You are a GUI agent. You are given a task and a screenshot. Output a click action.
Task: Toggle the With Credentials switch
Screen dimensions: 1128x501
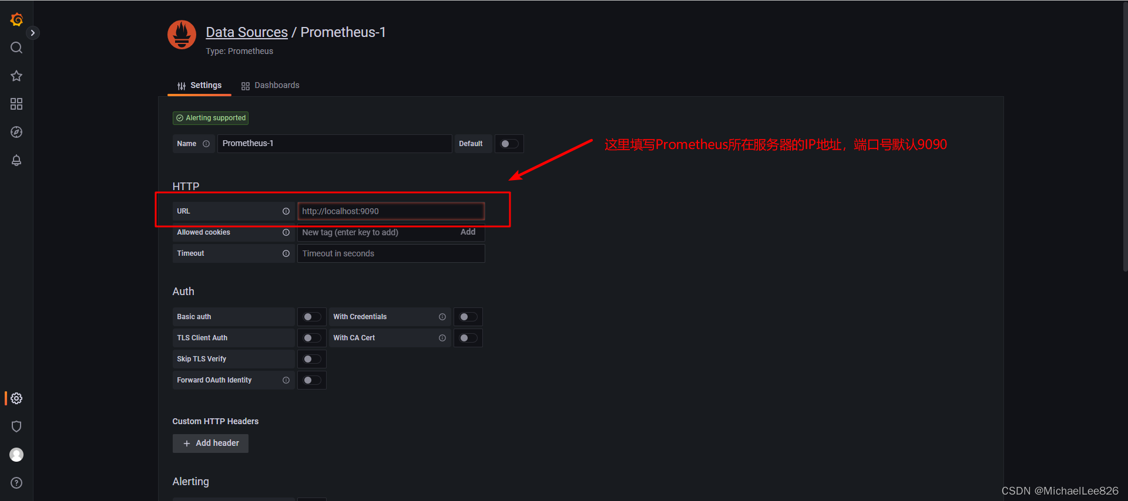click(x=468, y=317)
